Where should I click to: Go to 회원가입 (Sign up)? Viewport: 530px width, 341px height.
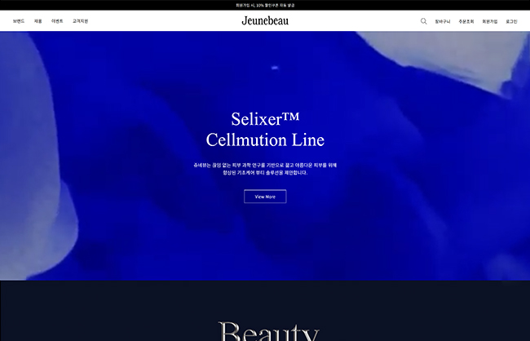[490, 21]
